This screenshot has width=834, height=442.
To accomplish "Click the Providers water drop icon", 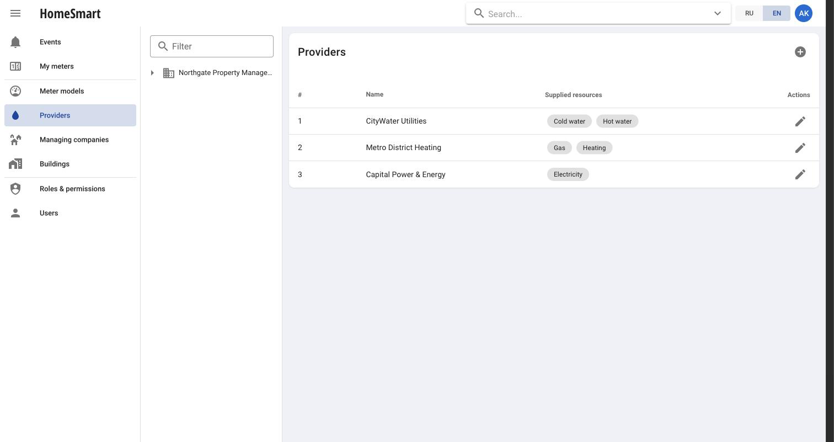I will point(15,115).
